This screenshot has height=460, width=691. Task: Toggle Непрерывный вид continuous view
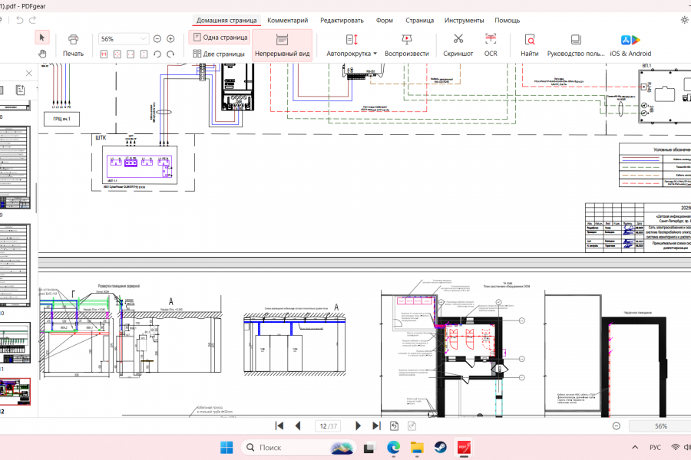coord(282,44)
